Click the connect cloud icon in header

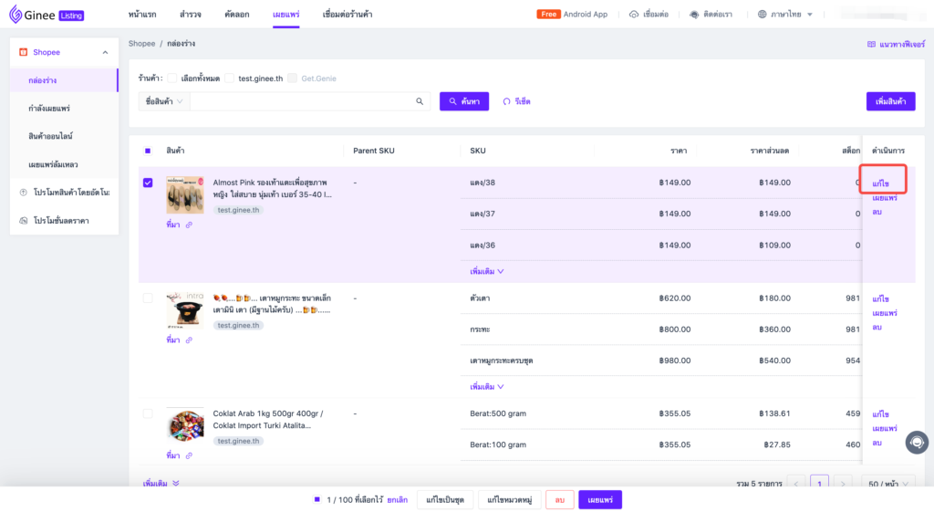(x=634, y=15)
